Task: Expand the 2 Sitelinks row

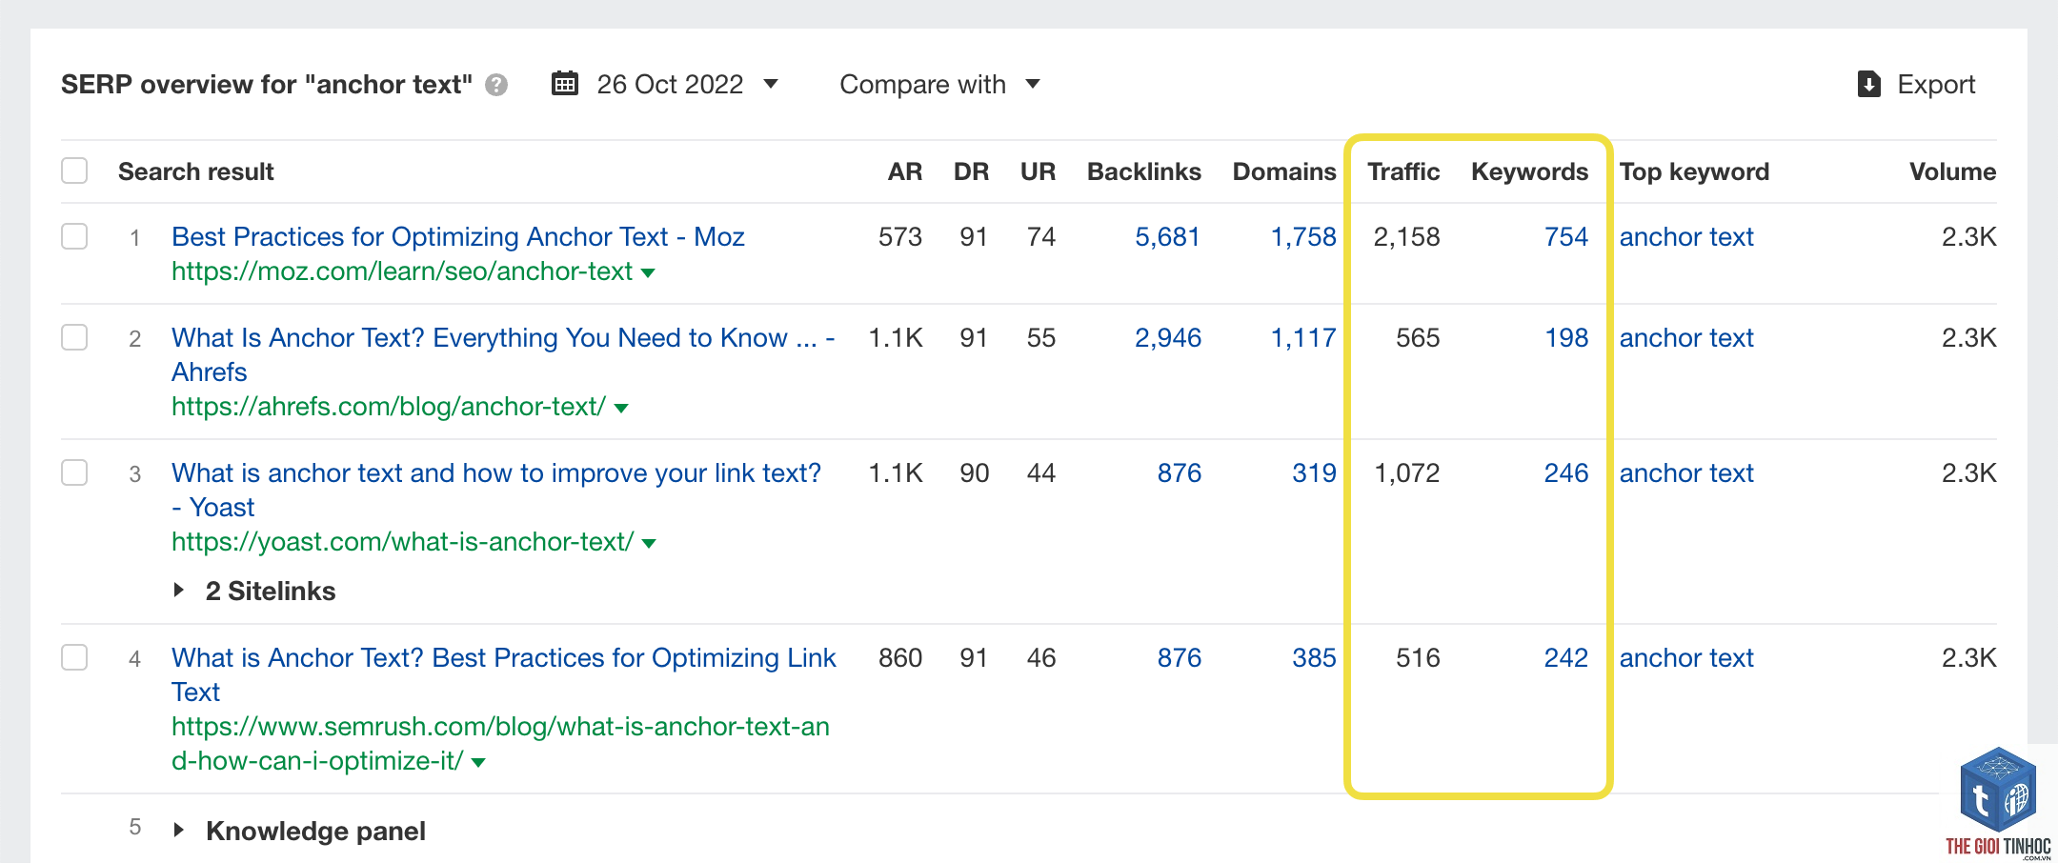Action: tap(179, 591)
